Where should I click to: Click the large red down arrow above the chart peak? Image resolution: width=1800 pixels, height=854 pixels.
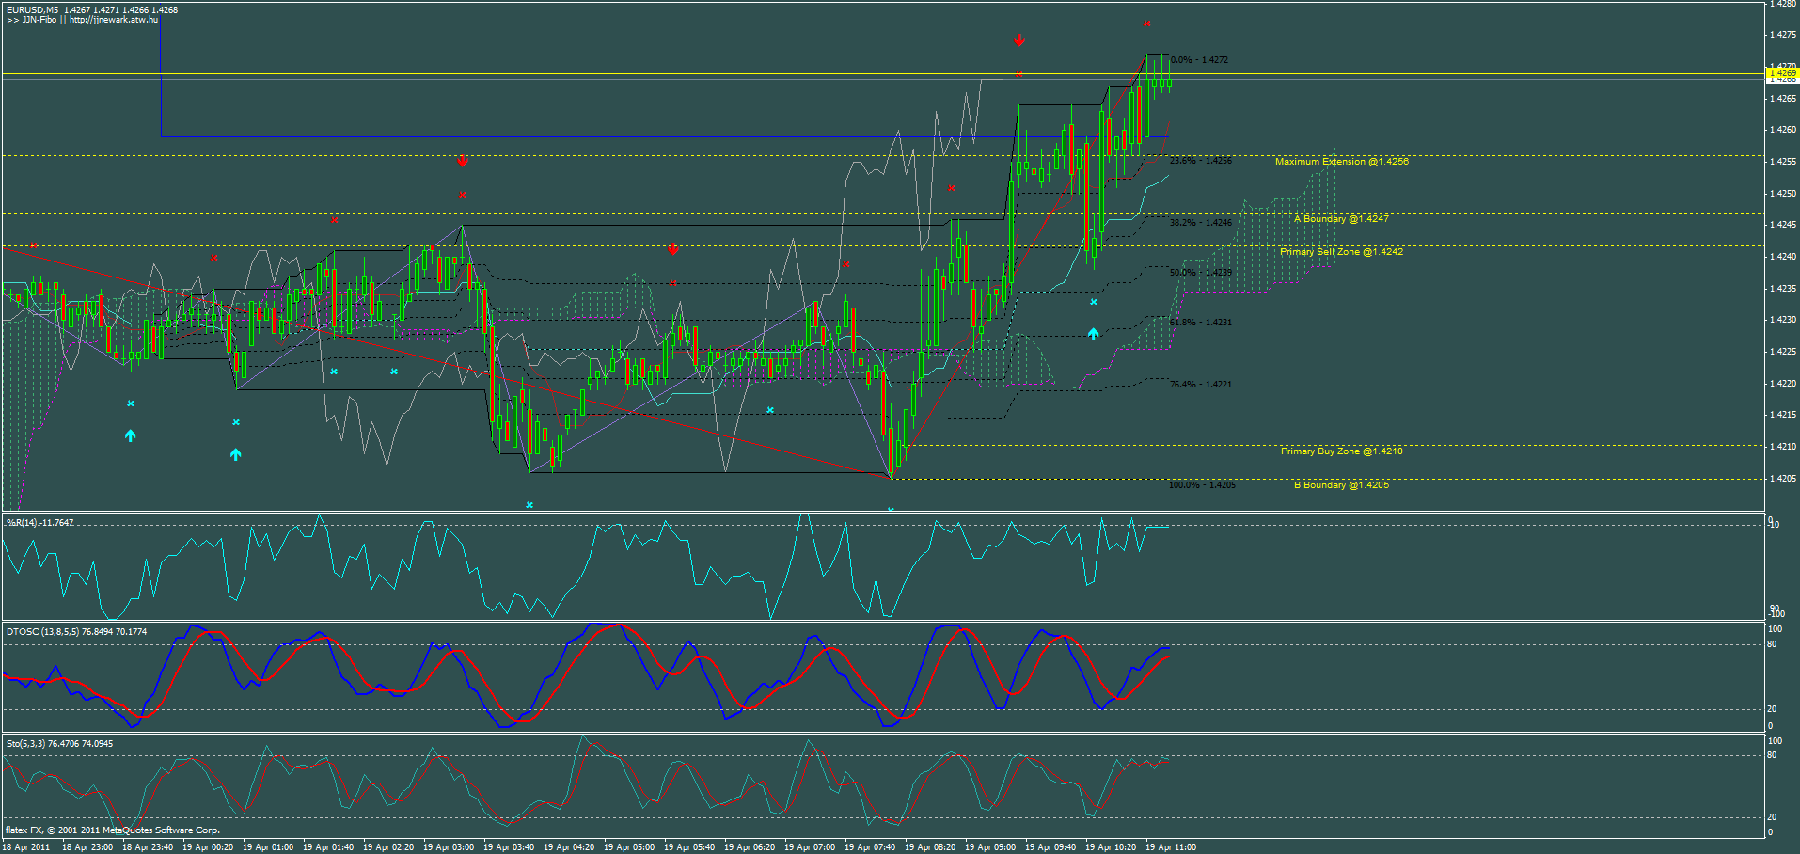pos(1019,40)
